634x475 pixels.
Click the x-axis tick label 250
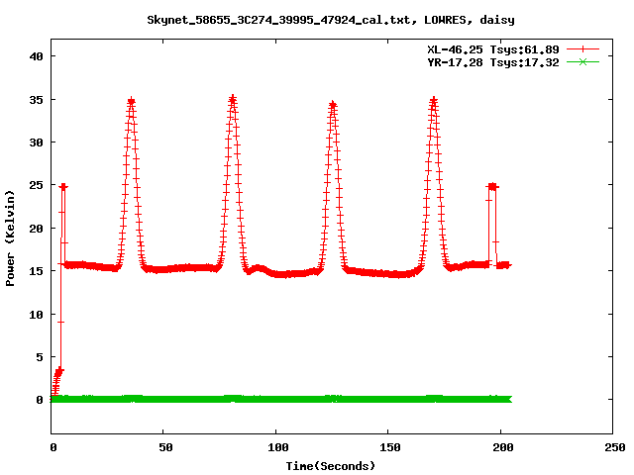(x=615, y=447)
